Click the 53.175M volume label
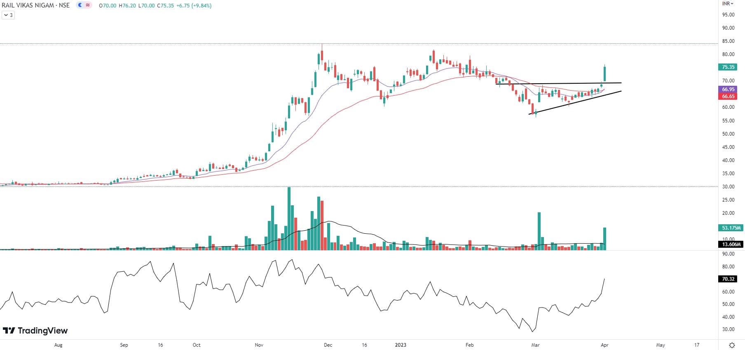 point(731,228)
